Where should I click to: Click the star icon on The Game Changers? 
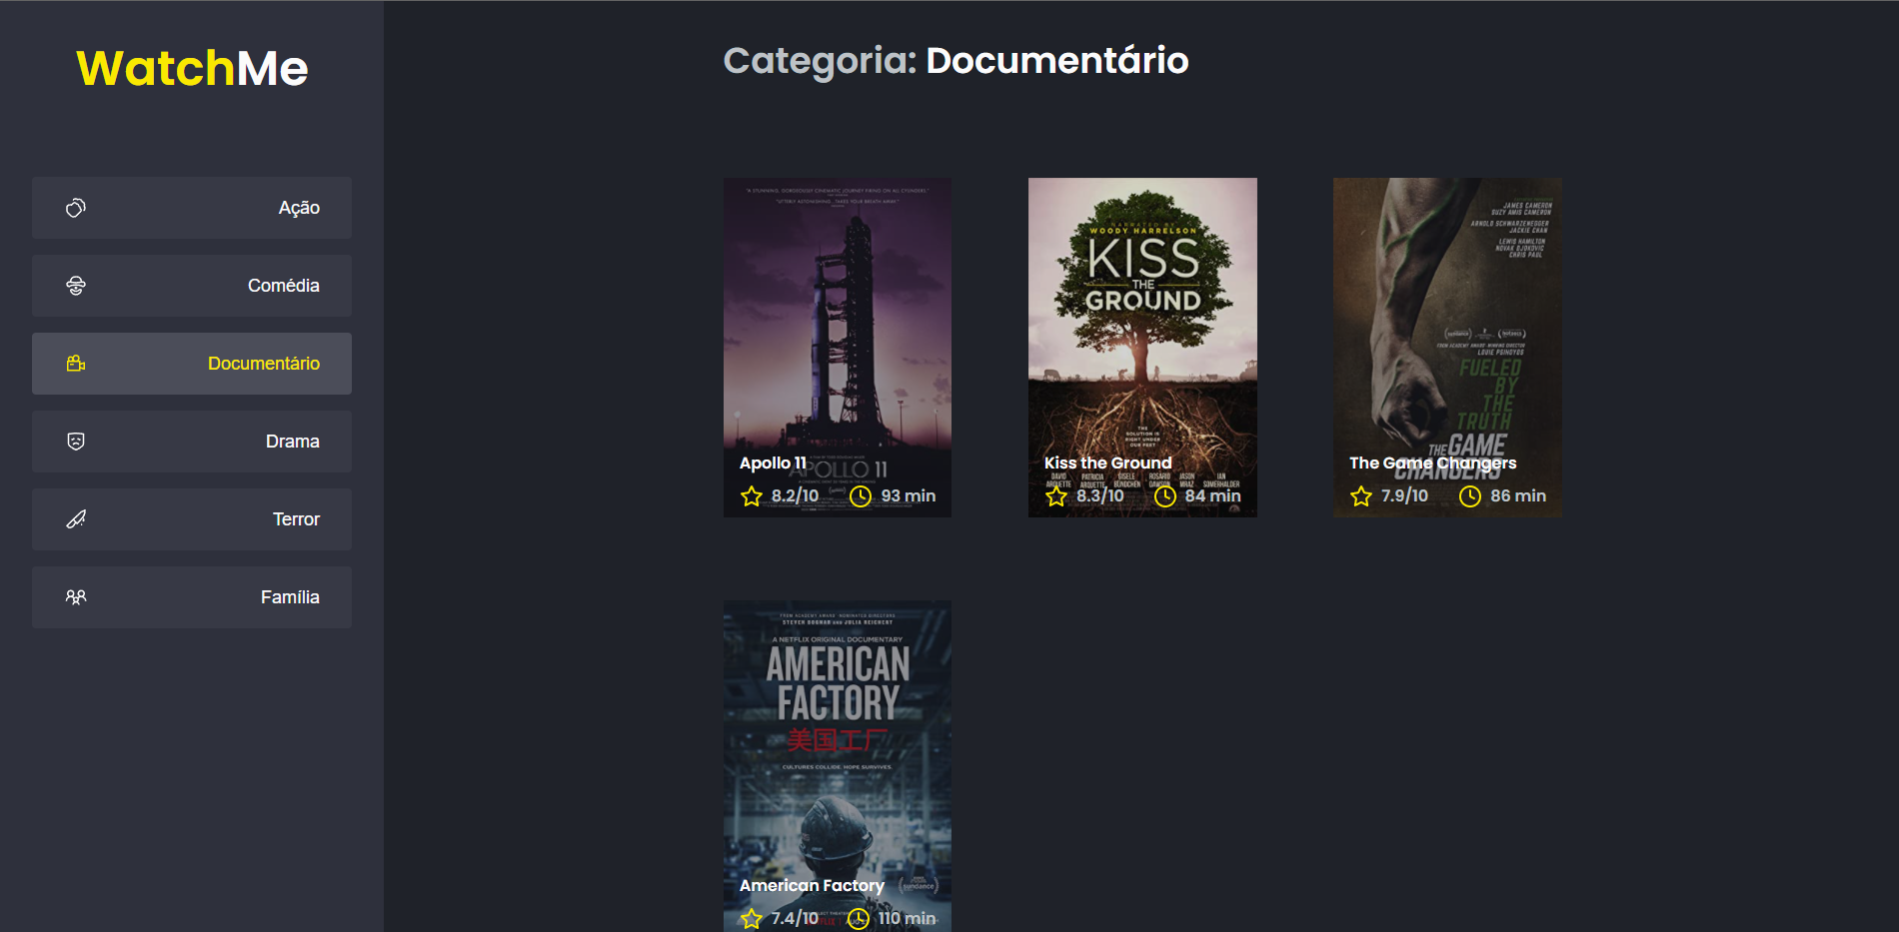tap(1361, 495)
